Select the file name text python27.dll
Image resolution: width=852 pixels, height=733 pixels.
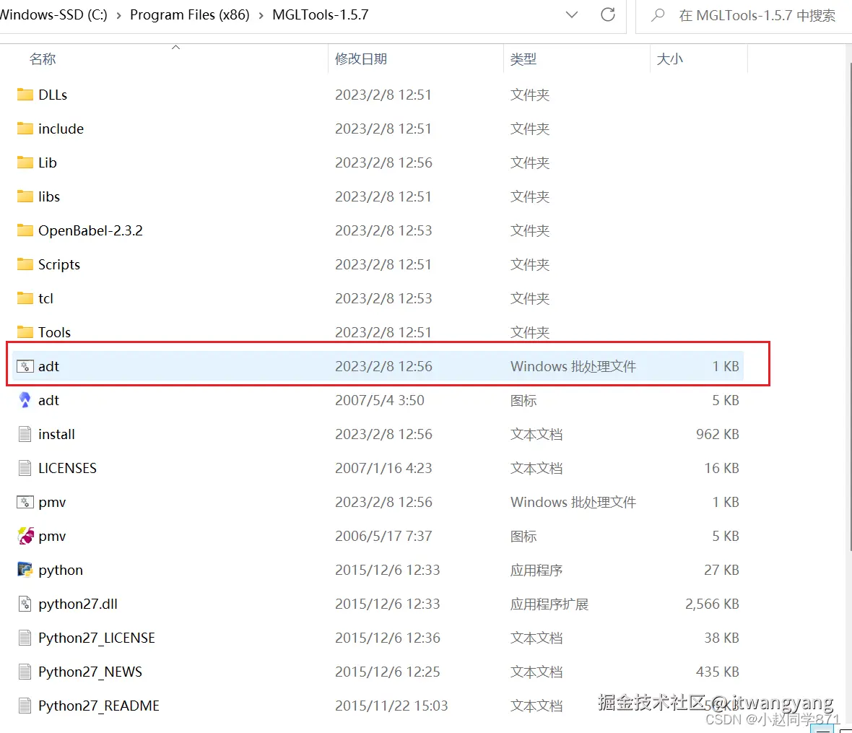pos(78,604)
